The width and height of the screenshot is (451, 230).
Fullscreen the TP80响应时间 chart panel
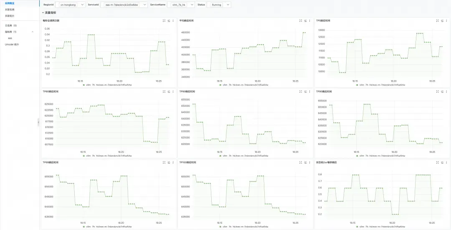(164, 91)
